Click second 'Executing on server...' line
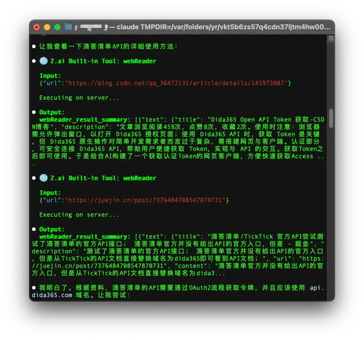Image resolution: width=364 pixels, height=340 pixels. click(79, 215)
